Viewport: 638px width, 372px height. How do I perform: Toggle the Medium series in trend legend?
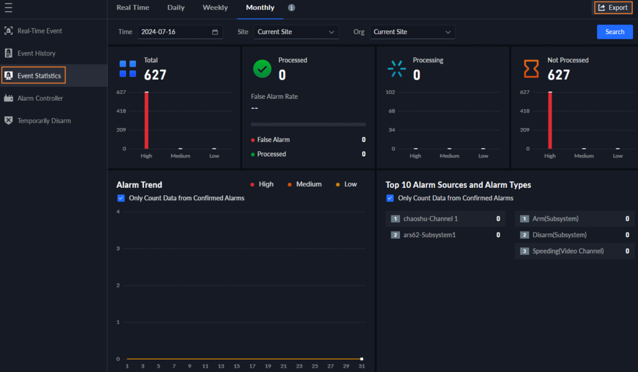[x=304, y=184]
